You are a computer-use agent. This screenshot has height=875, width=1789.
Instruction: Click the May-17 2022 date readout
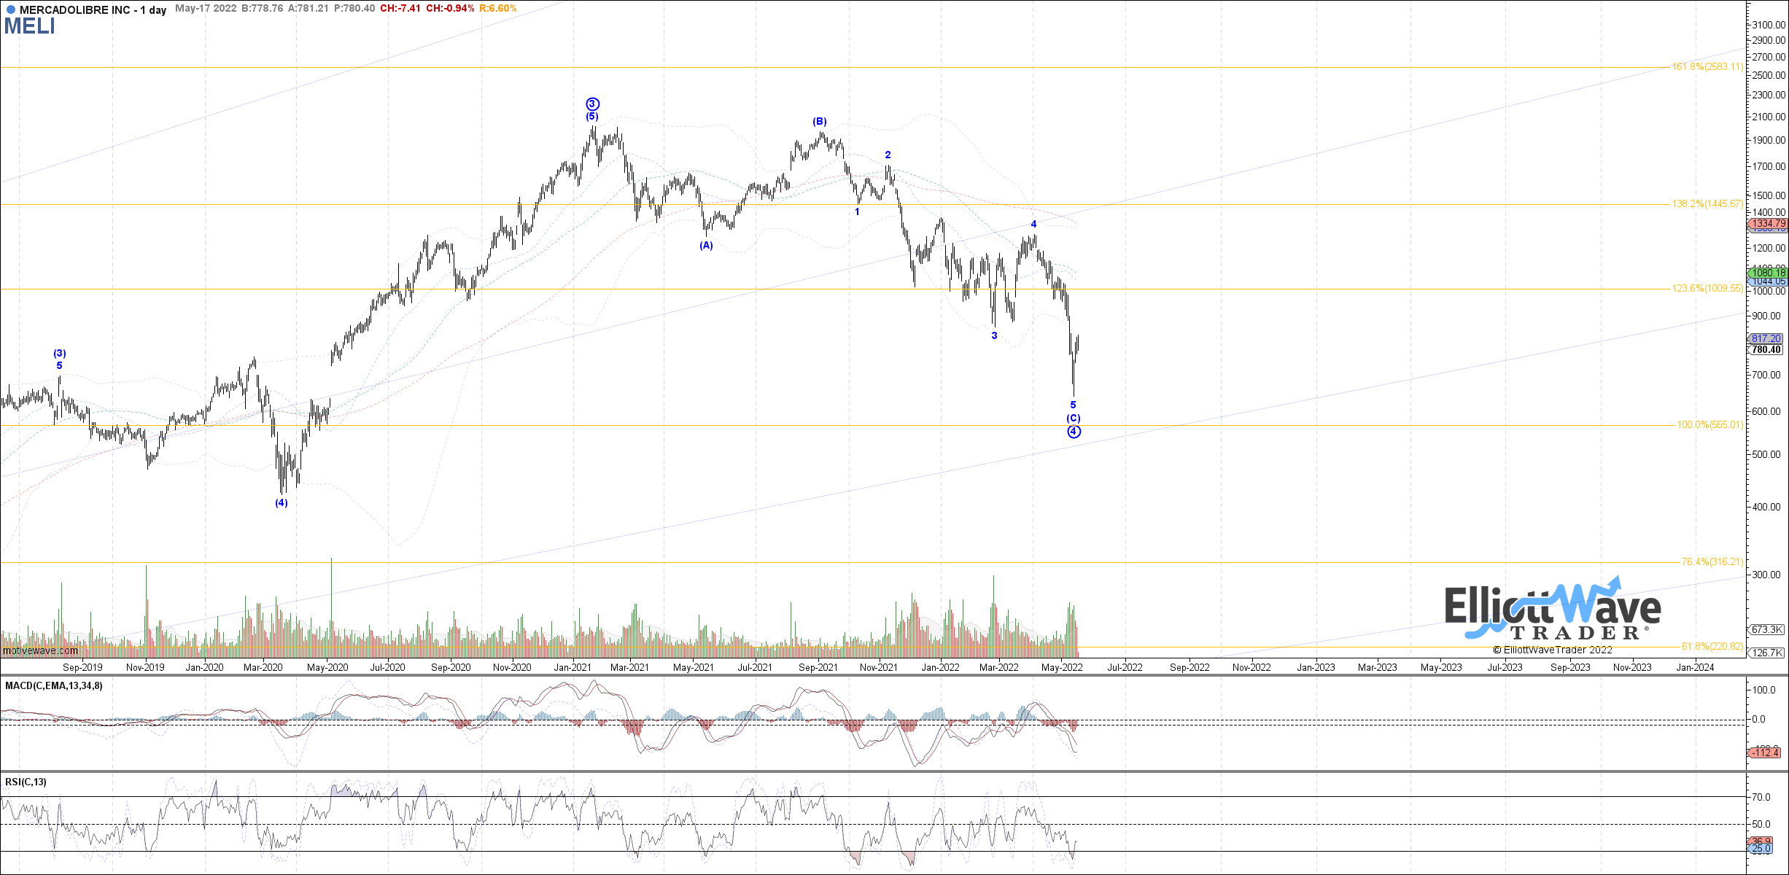point(206,9)
